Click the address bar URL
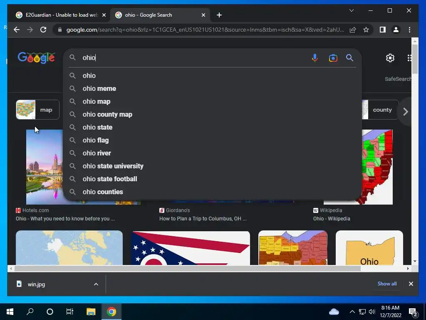 [205, 30]
